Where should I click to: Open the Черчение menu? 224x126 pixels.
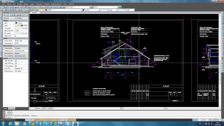click(x=39, y=4)
